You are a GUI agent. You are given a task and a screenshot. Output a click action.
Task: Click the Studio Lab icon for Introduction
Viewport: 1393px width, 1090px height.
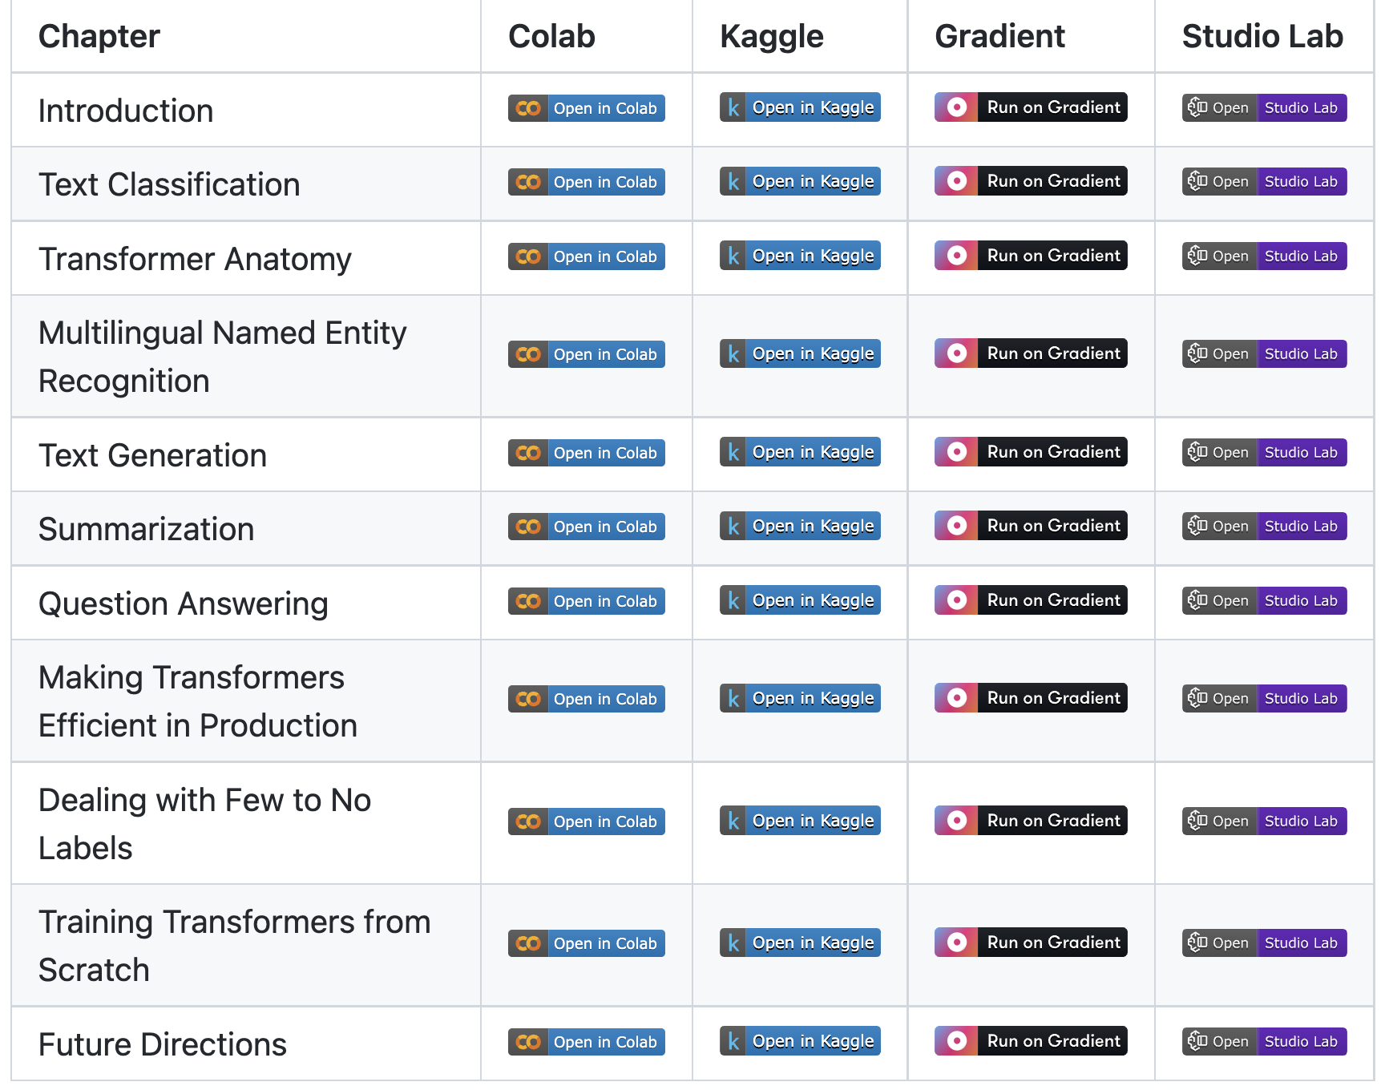(1199, 107)
